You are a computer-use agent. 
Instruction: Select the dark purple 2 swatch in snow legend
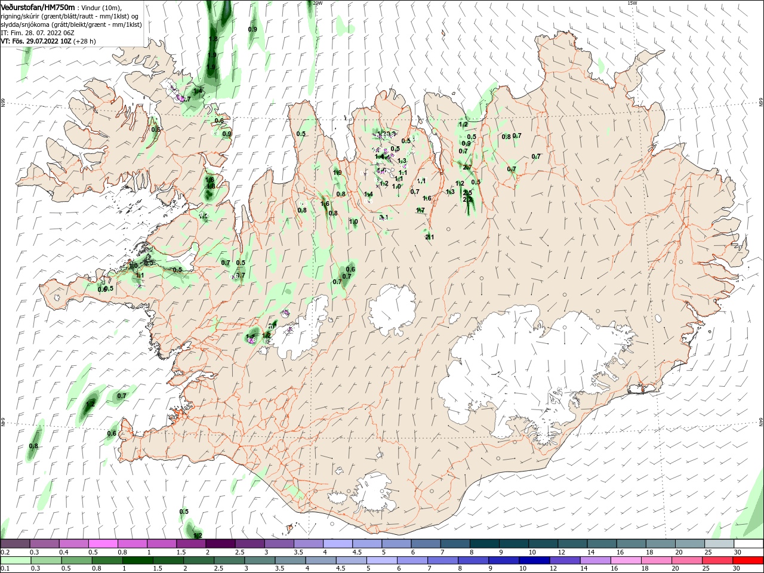pyautogui.click(x=220, y=544)
